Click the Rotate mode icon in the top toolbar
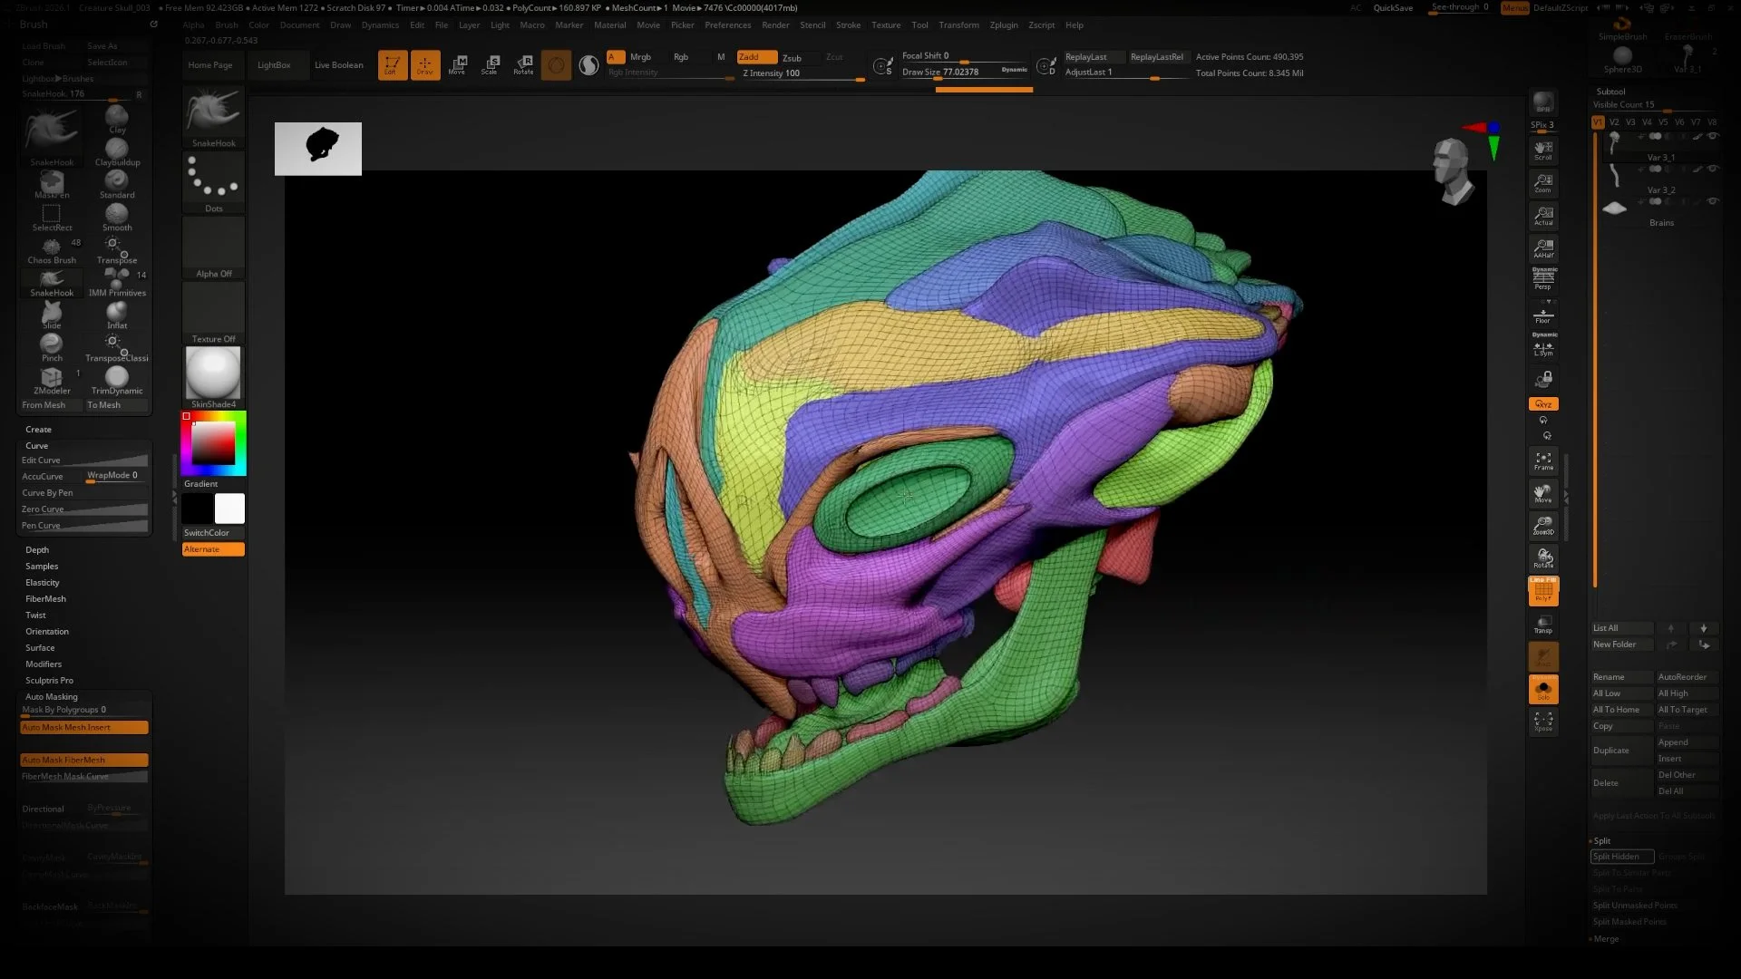This screenshot has width=1741, height=979. (x=523, y=63)
